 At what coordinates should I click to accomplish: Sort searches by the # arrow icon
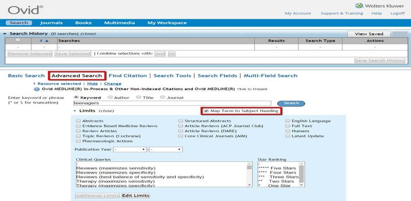coord(46,41)
